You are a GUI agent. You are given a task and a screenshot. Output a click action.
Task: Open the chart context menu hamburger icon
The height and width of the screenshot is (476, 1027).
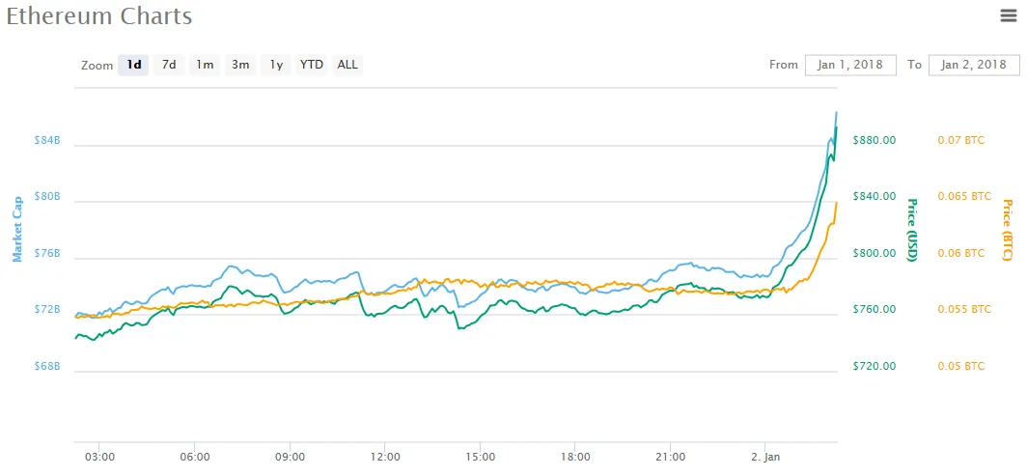[1009, 16]
